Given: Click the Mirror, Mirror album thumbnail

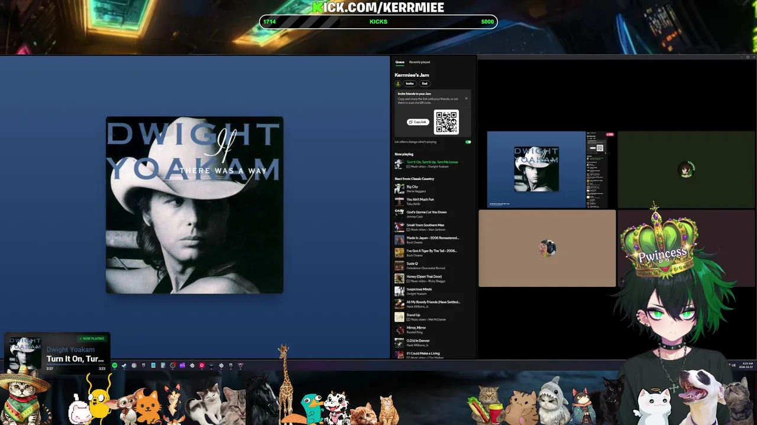Looking at the screenshot, I should tap(399, 330).
